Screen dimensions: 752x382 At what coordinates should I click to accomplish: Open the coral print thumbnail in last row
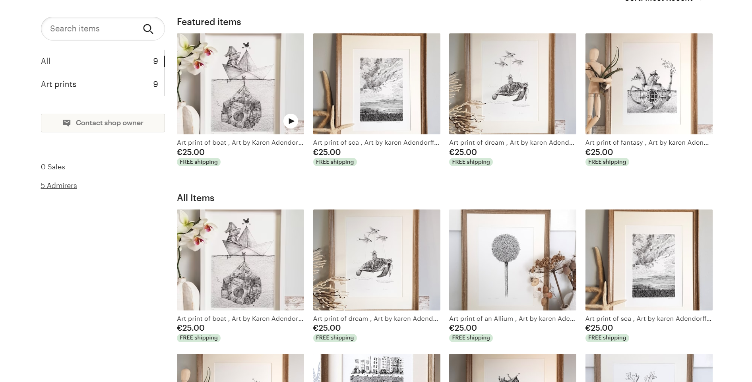point(649,368)
